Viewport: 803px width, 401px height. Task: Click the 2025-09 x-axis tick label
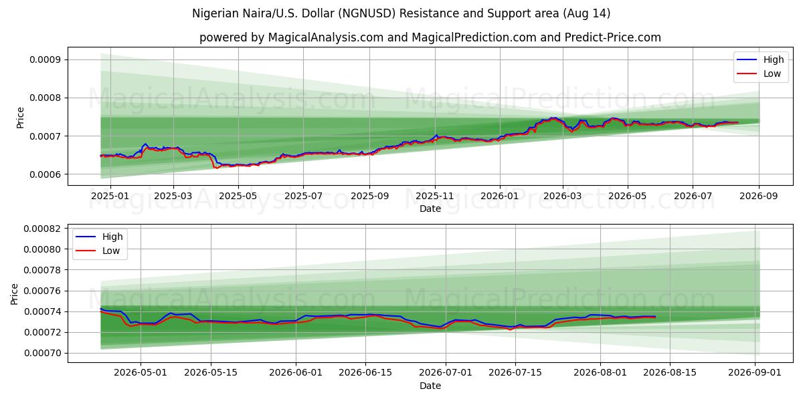[370, 196]
